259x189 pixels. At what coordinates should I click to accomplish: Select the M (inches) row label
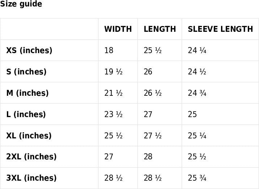pyautogui.click(x=27, y=93)
